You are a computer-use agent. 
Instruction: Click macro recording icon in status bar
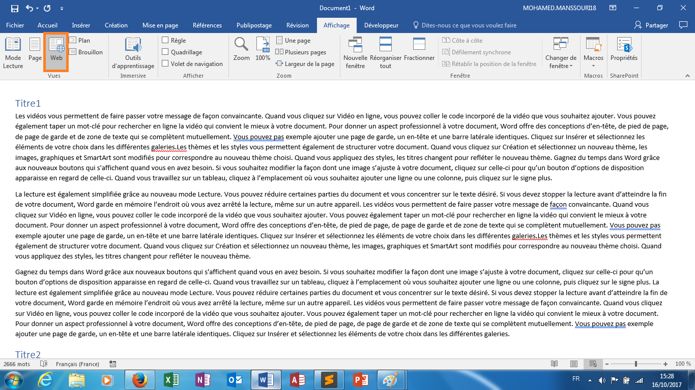coord(112,364)
